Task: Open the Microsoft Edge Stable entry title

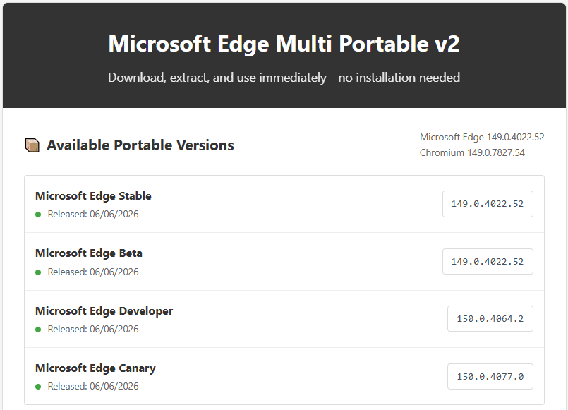Action: pos(93,196)
